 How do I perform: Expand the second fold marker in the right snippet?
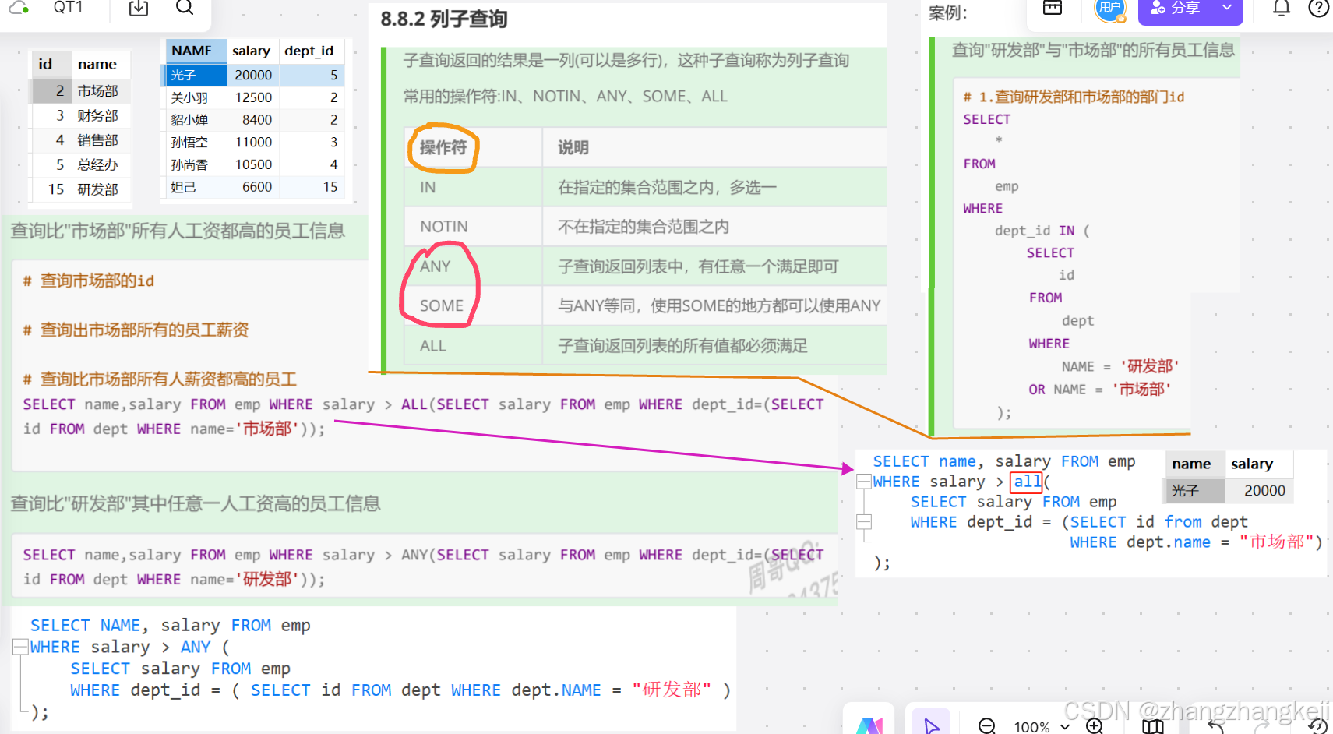coord(864,524)
